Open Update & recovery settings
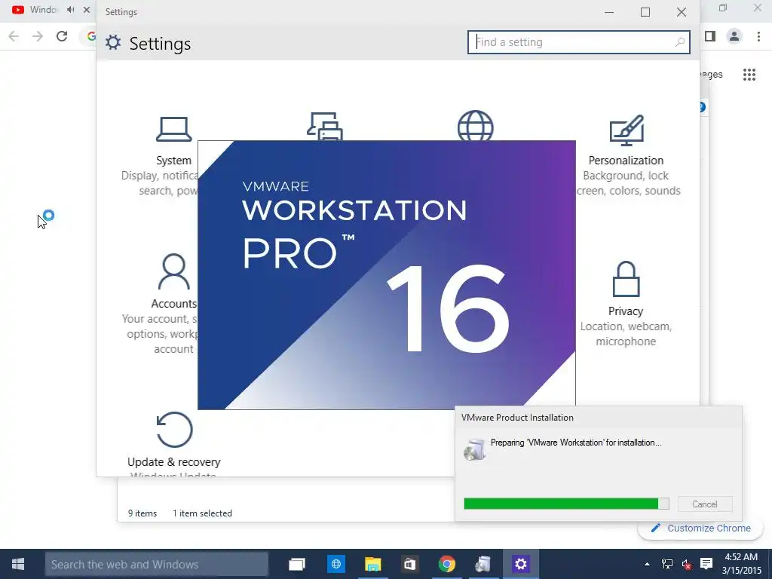This screenshot has width=772, height=579. click(x=174, y=443)
